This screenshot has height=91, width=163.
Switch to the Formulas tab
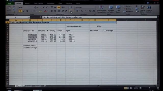[x=51, y=3]
